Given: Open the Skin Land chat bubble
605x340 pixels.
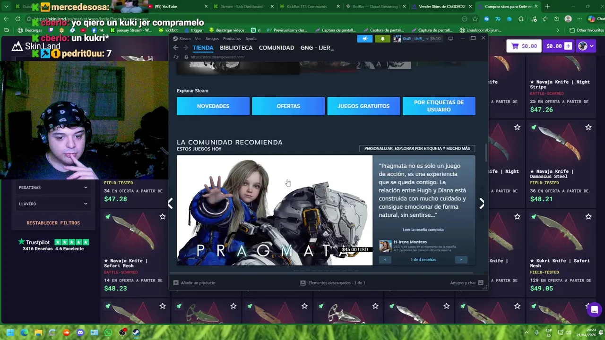Looking at the screenshot, I should (x=594, y=310).
